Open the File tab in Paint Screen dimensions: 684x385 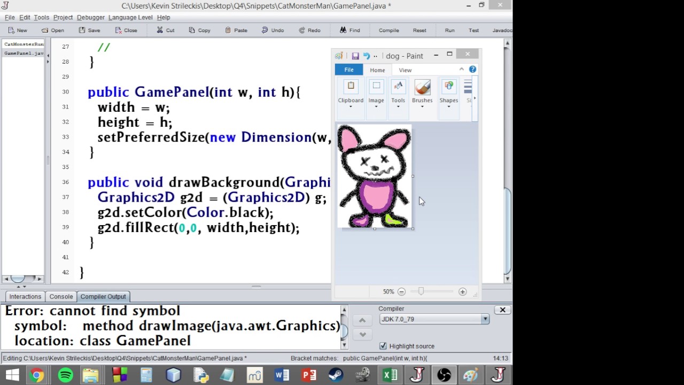pos(349,70)
